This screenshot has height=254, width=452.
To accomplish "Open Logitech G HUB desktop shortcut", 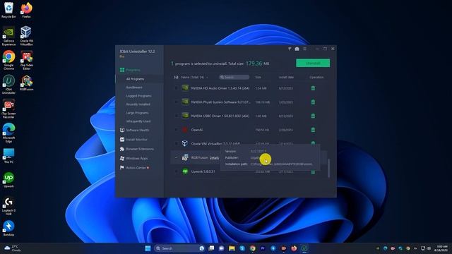I will point(8,206).
